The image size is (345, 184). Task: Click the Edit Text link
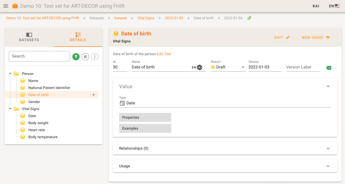pyautogui.click(x=164, y=54)
